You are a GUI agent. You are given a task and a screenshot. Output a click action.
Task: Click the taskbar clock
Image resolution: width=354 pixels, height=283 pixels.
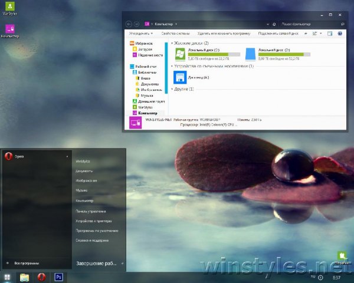(336, 278)
